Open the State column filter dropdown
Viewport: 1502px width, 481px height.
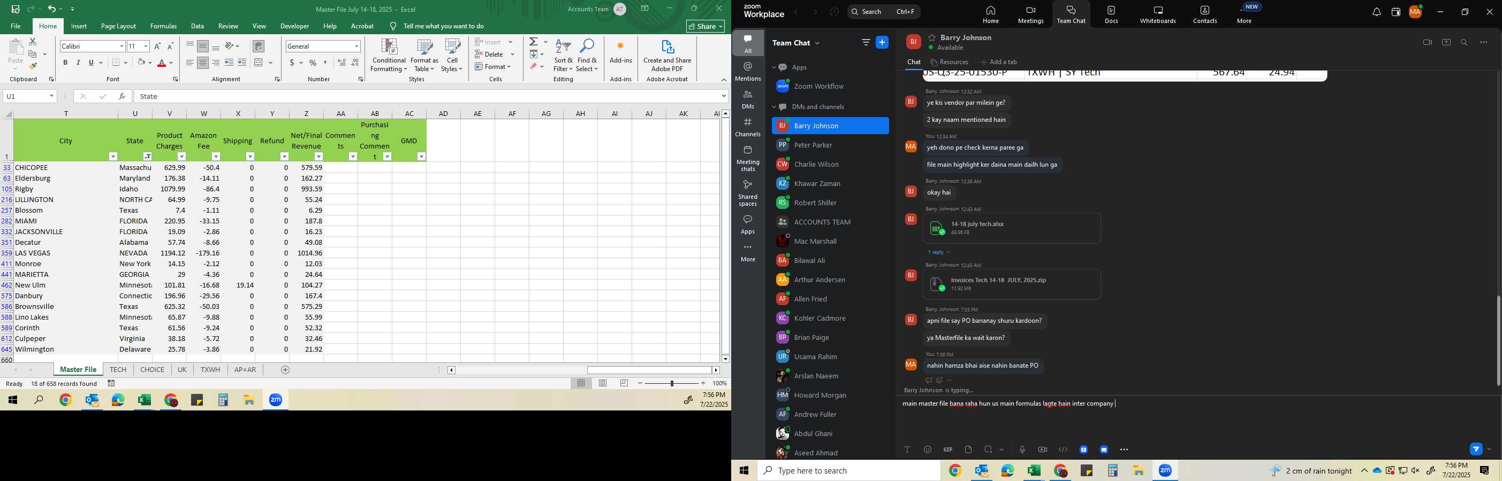(x=148, y=157)
